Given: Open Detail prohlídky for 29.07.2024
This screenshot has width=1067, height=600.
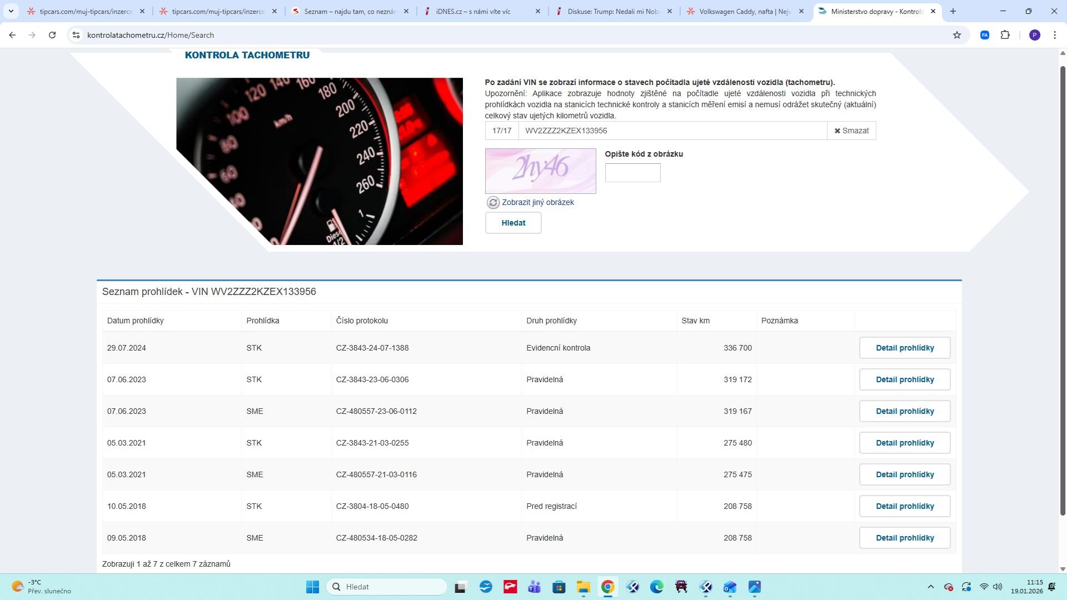Looking at the screenshot, I should [x=904, y=348].
